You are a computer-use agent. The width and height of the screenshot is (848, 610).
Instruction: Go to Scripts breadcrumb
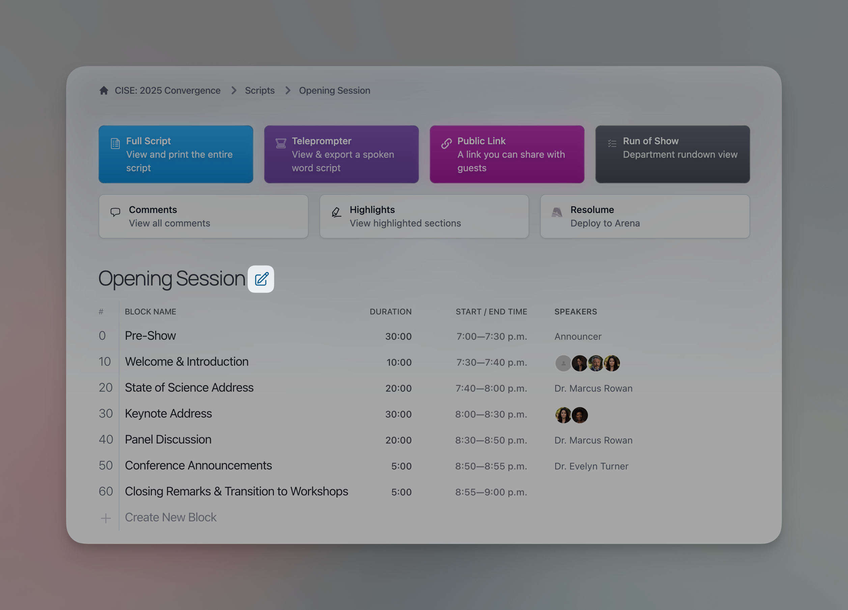[x=259, y=90]
